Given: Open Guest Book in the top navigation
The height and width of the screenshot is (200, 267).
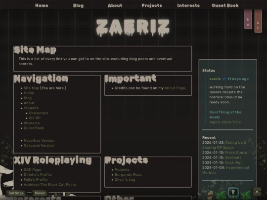Looking at the screenshot, I should coord(225,5).
